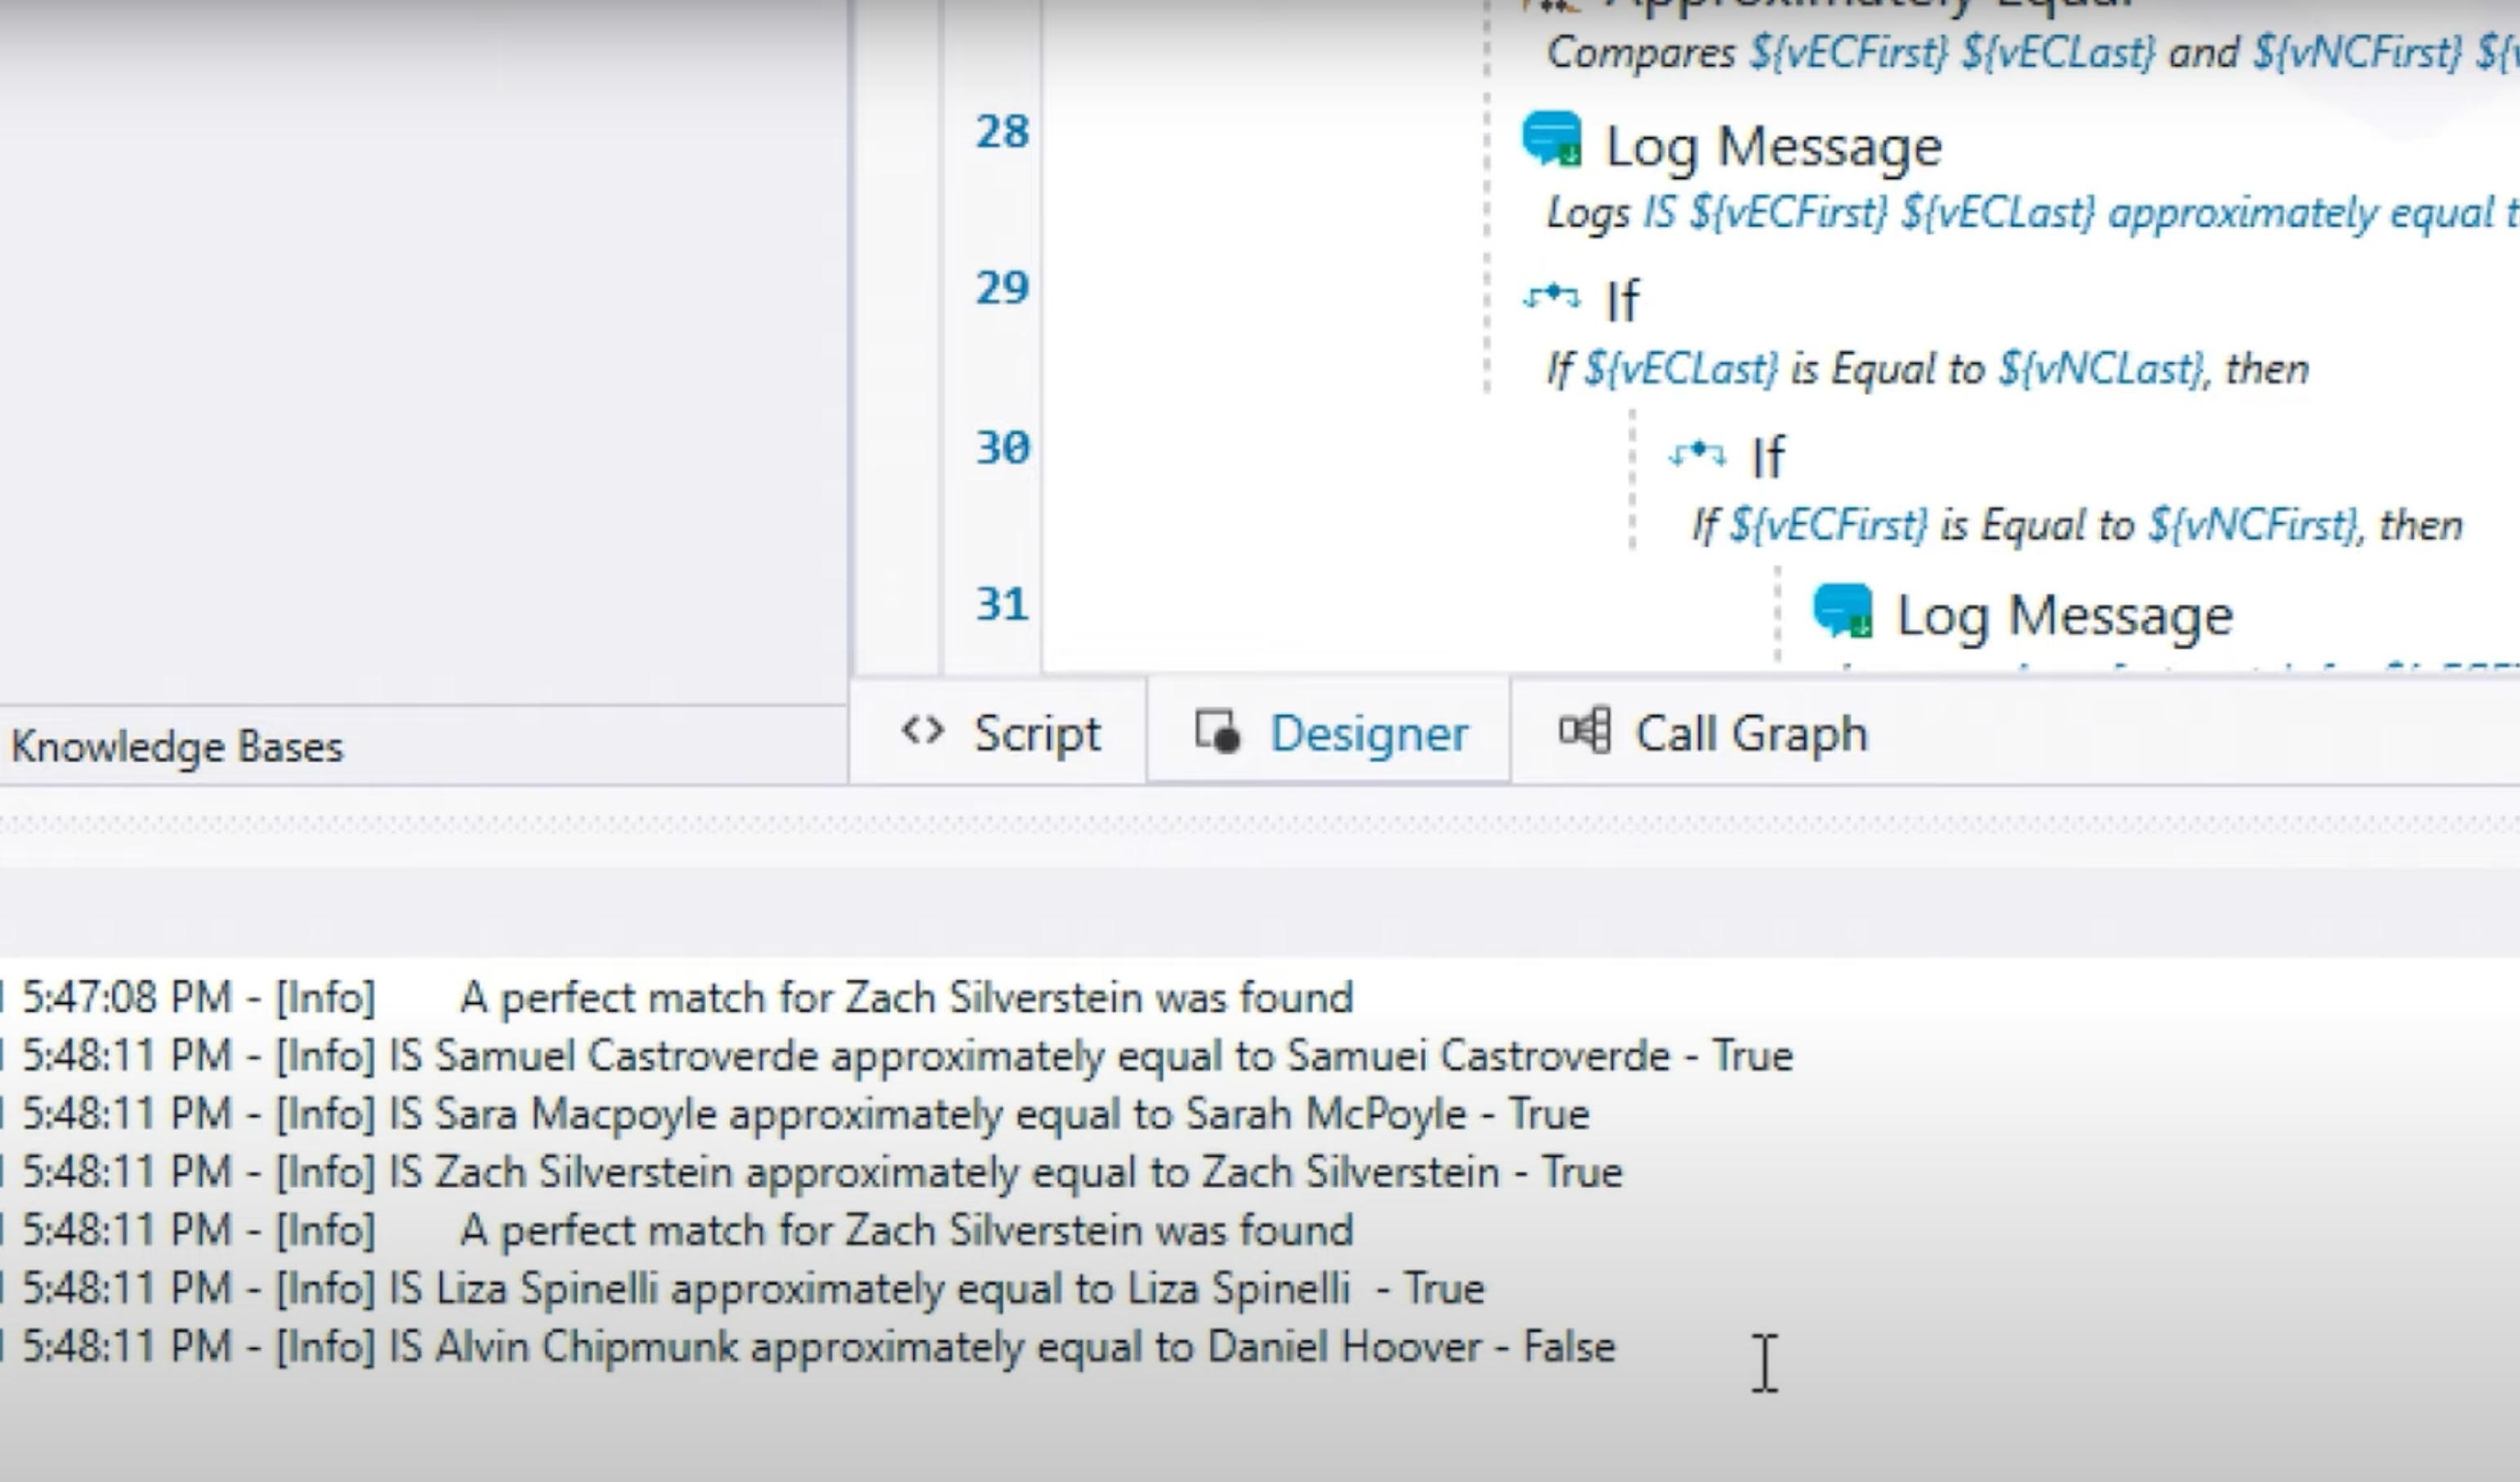Select line number 28 in the gutter
Viewport: 2520px width, 1482px height.
click(1002, 133)
